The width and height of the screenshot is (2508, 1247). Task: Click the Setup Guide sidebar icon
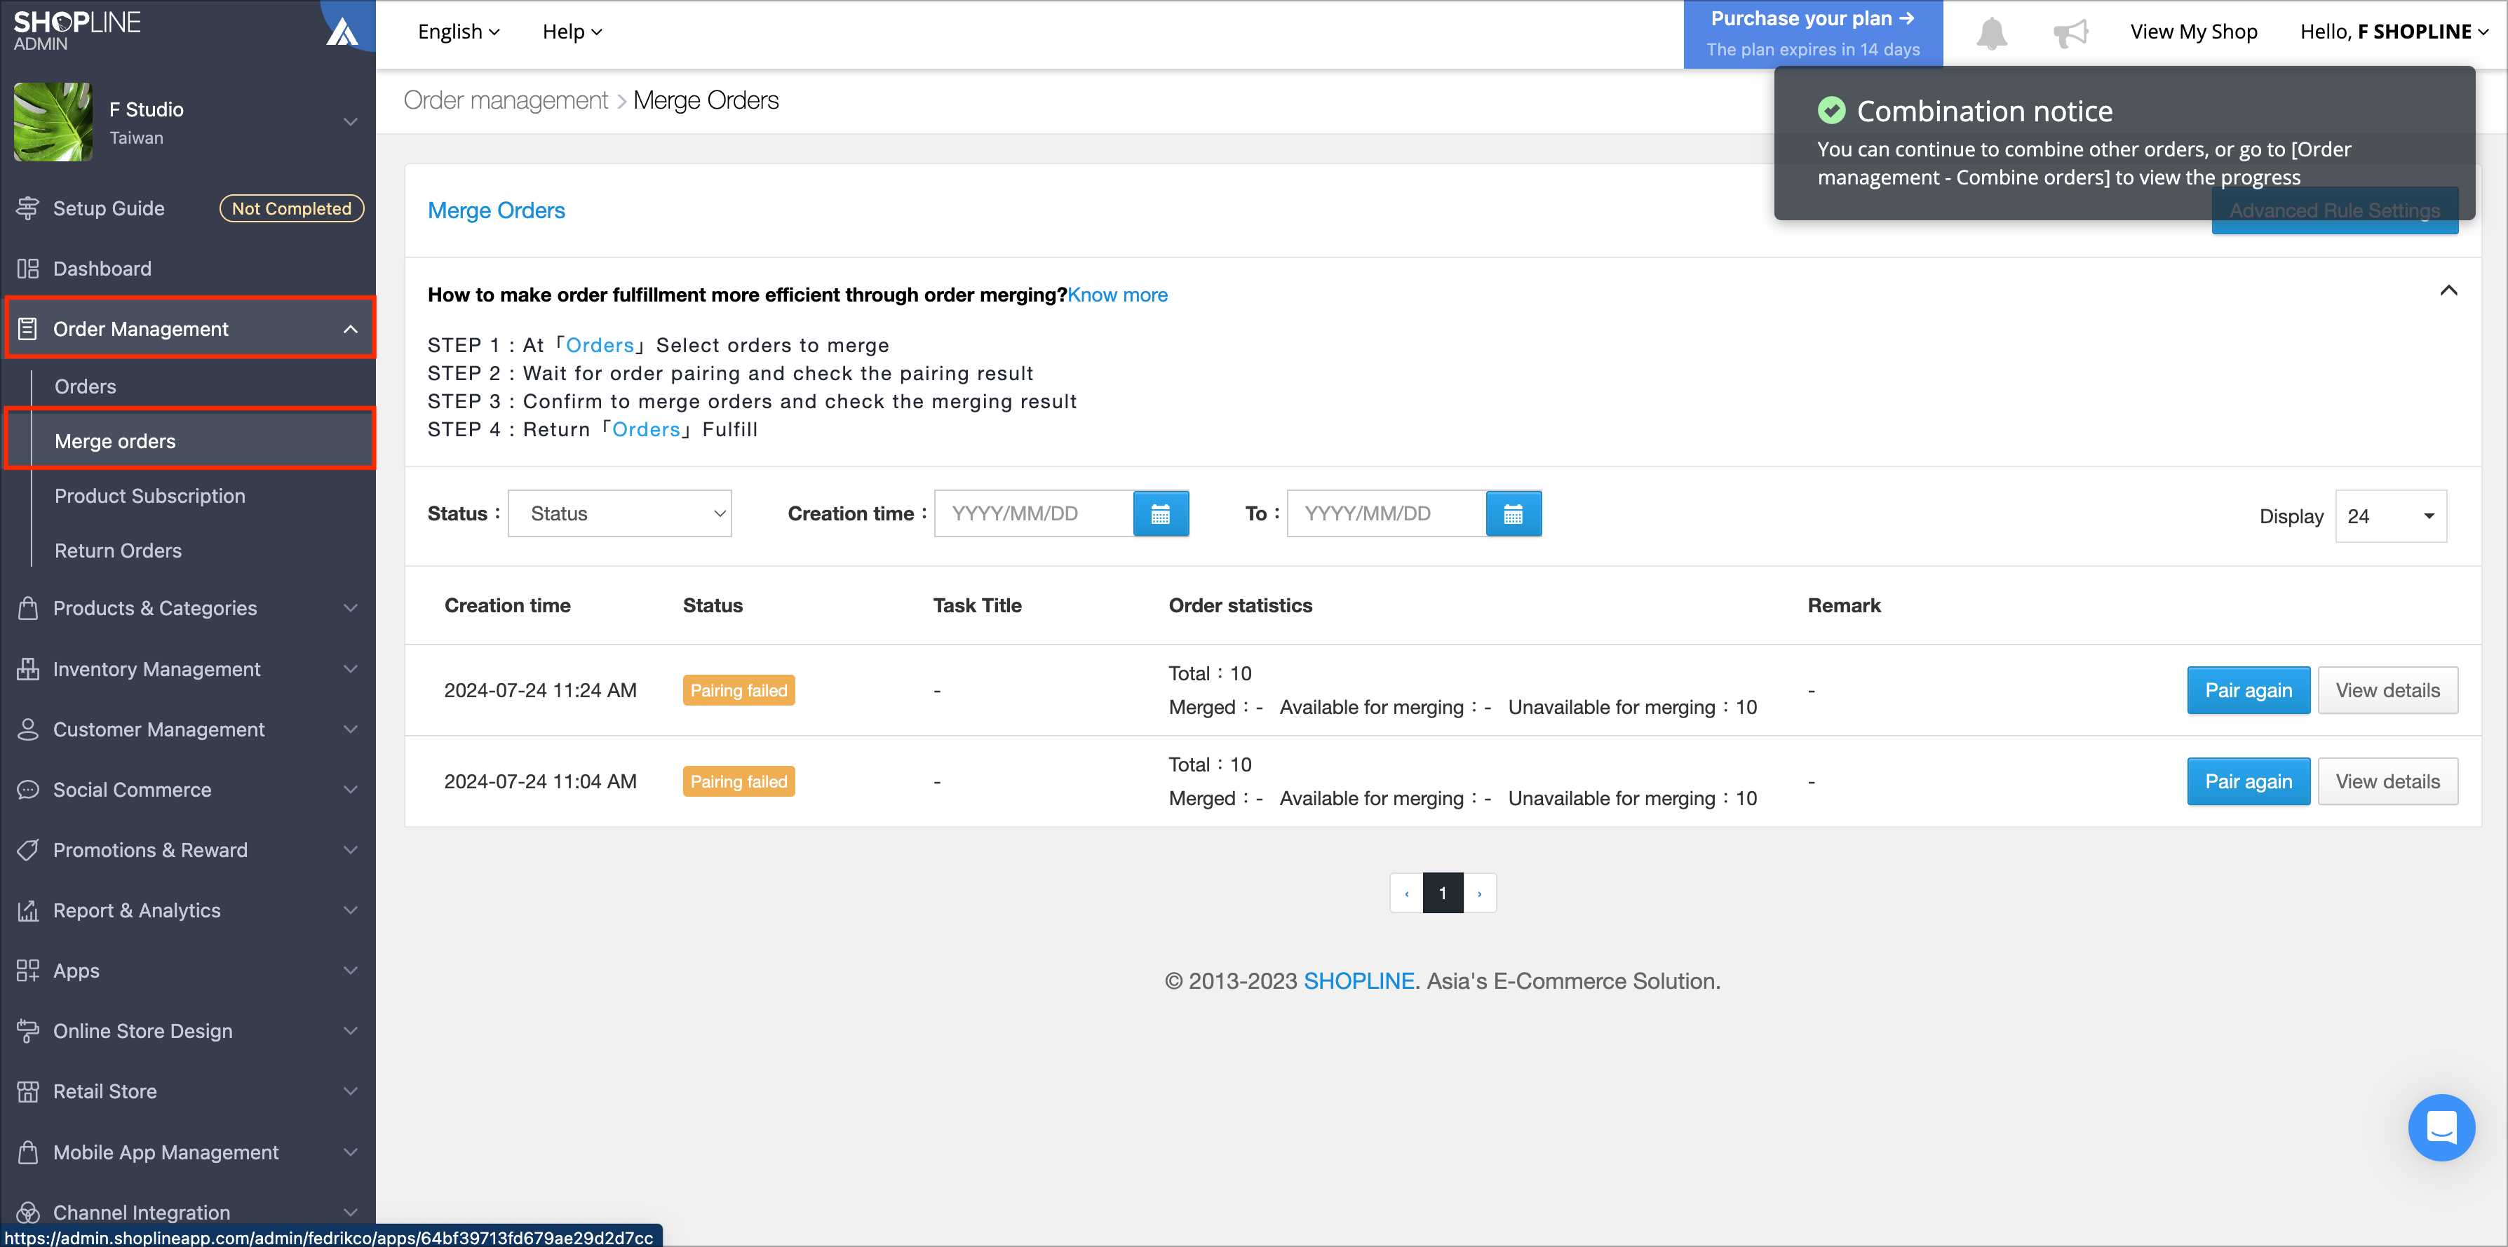28,208
